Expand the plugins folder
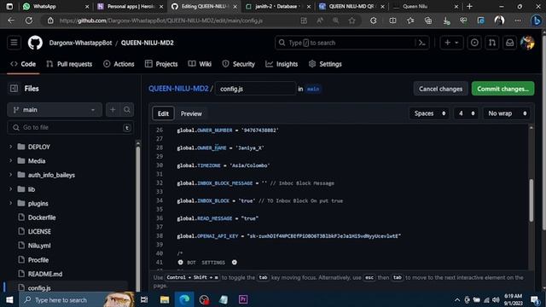This screenshot has width=546, height=307. [10, 203]
